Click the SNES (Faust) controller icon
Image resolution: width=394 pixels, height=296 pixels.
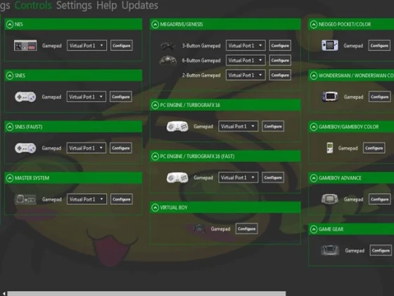tap(25, 148)
